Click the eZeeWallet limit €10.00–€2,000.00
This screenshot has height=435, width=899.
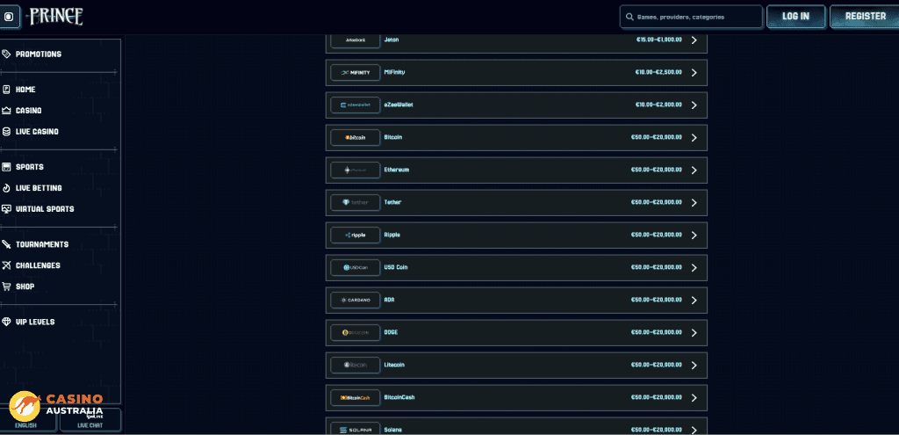tap(658, 105)
